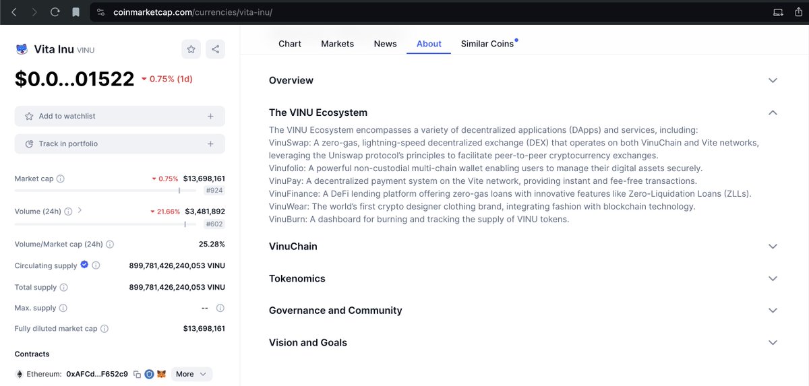
Task: Click the plus on Add to watchlist
Action: (210, 117)
